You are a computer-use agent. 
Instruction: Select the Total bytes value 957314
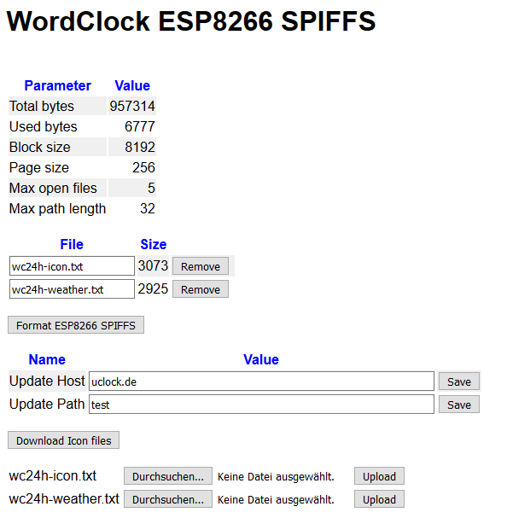point(132,107)
